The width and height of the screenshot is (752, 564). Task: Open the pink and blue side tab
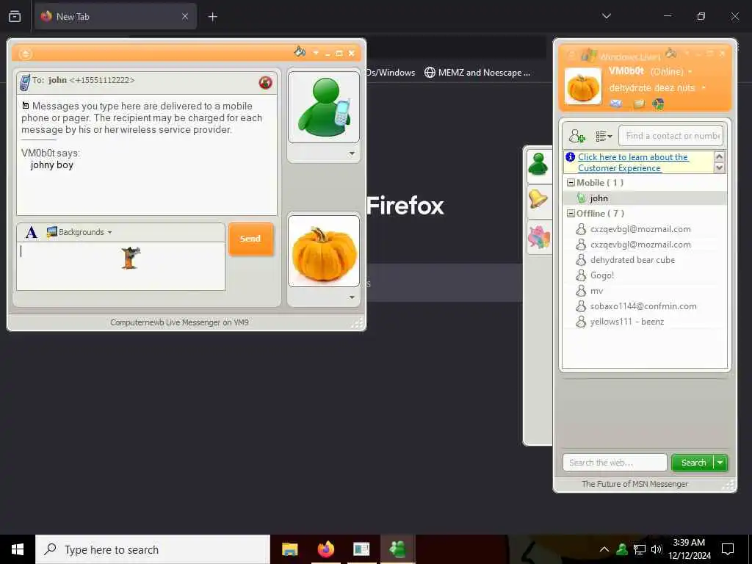pos(538,237)
